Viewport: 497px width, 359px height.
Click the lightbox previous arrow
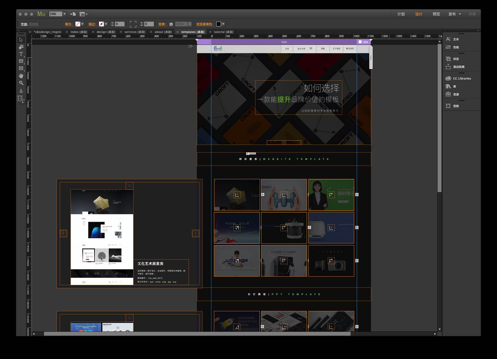pyautogui.click(x=63, y=233)
